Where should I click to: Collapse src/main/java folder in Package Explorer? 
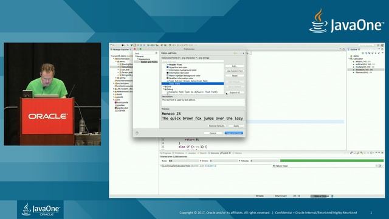[x=114, y=59]
